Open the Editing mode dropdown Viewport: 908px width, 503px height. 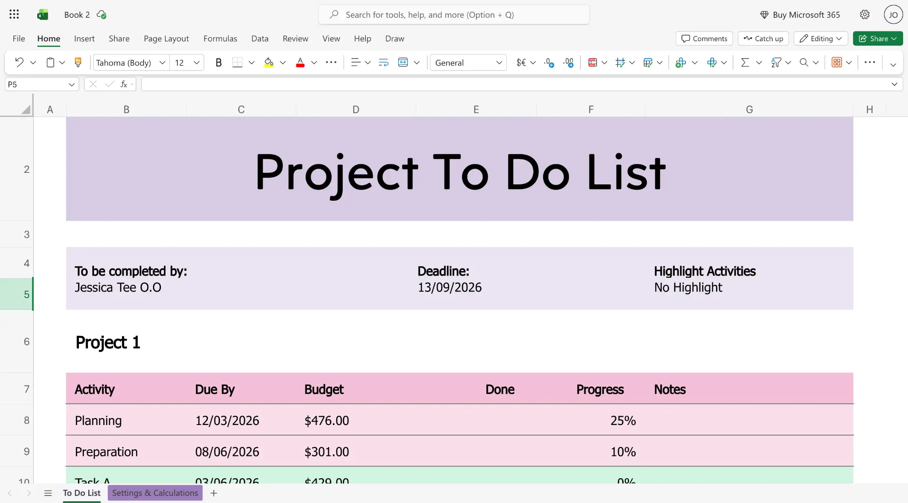[x=821, y=39]
